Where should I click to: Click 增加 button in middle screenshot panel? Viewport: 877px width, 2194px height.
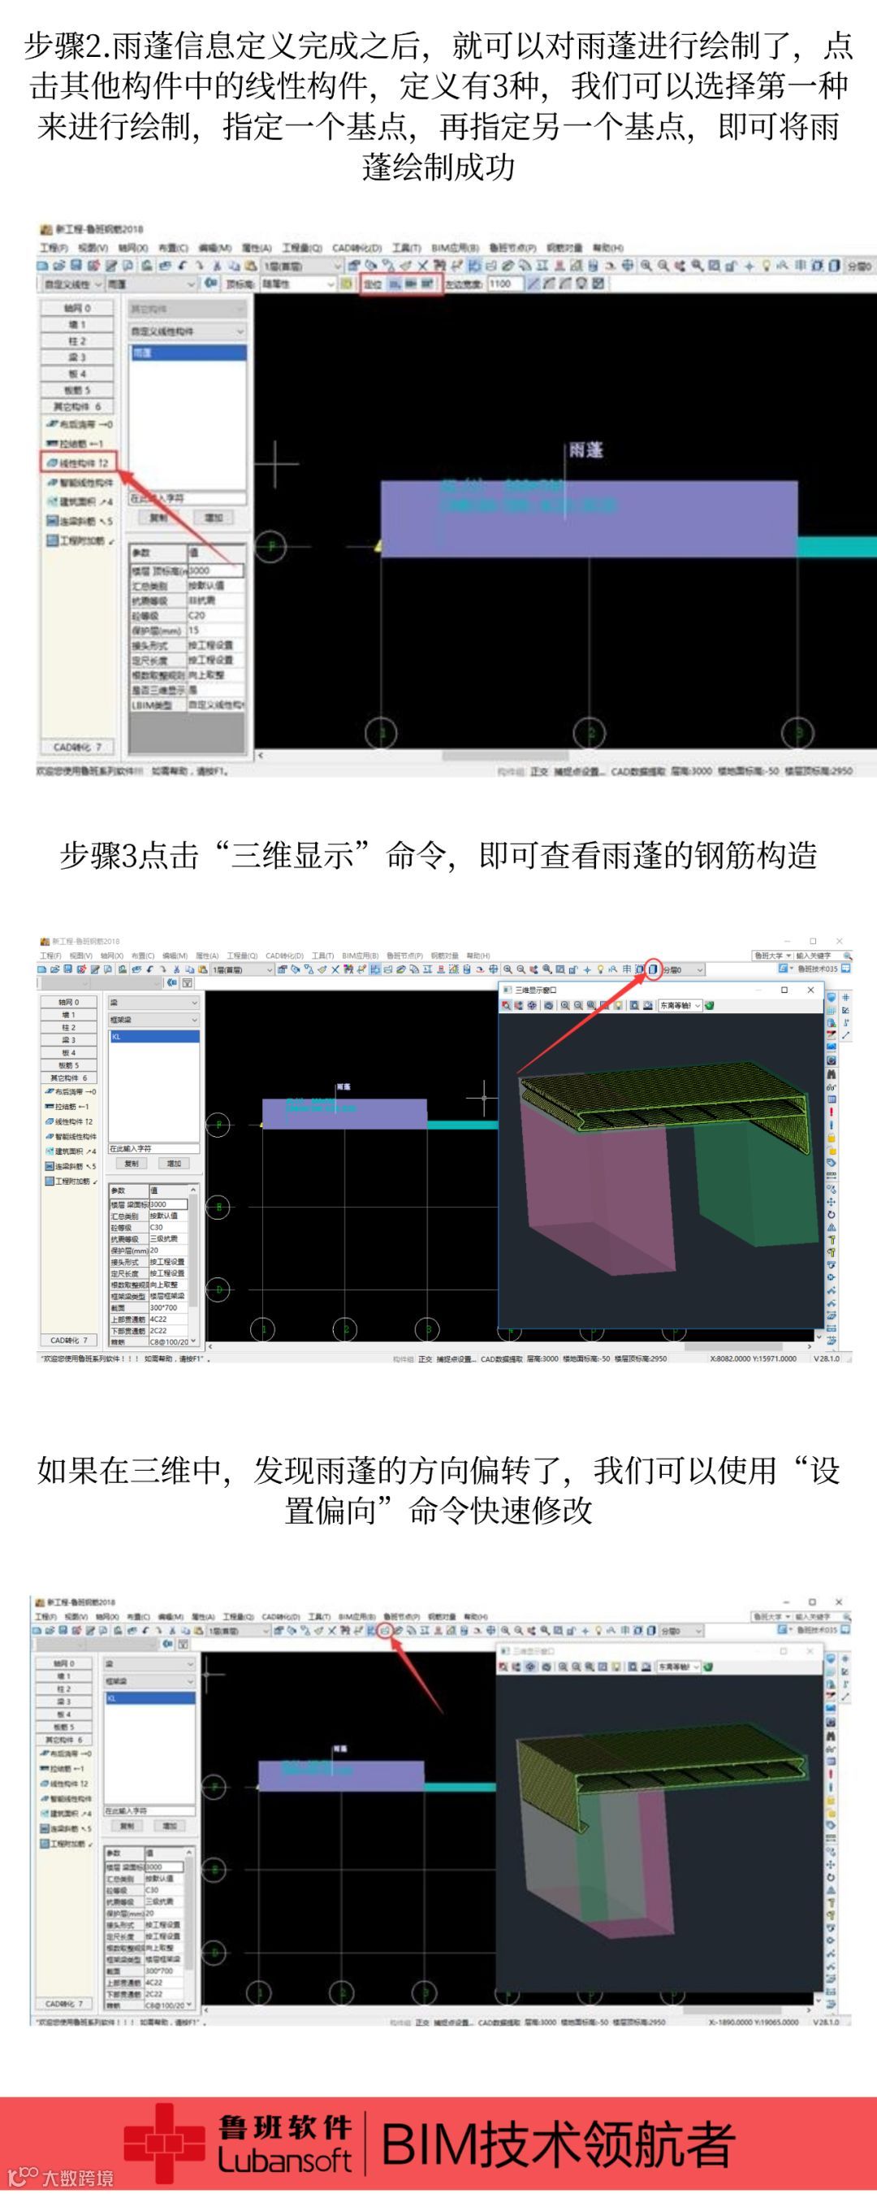point(175,1163)
